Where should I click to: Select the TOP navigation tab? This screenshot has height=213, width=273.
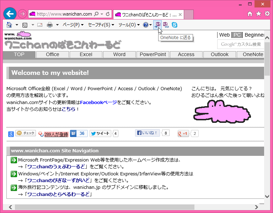point(19,55)
